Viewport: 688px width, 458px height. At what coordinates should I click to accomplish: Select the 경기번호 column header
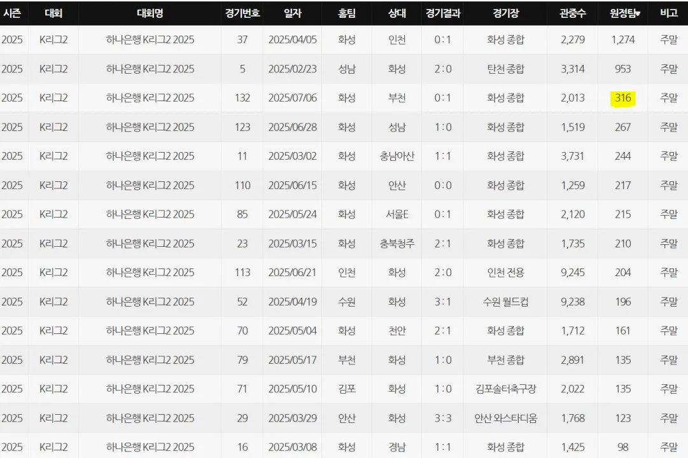point(242,13)
